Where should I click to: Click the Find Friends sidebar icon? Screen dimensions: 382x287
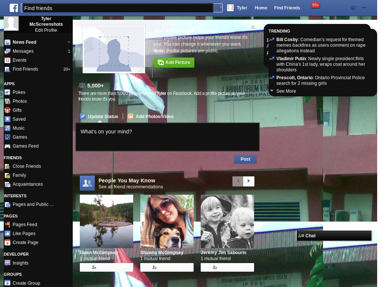[7, 69]
